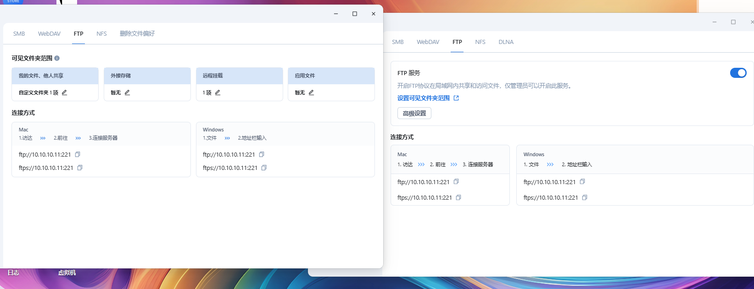The width and height of the screenshot is (754, 289).
Task: Select the 我的文件、他人共享 card header
Action: coord(55,76)
